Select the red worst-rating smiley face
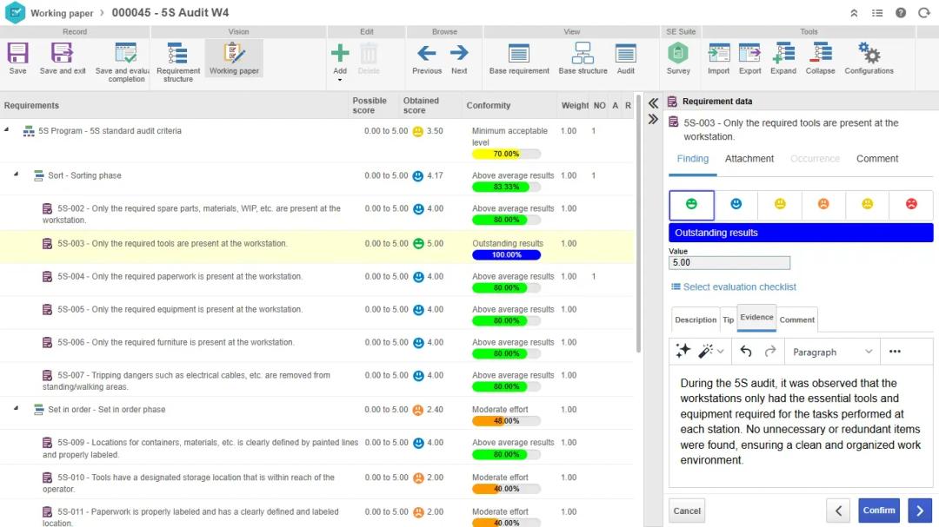939x527 pixels. click(x=911, y=204)
